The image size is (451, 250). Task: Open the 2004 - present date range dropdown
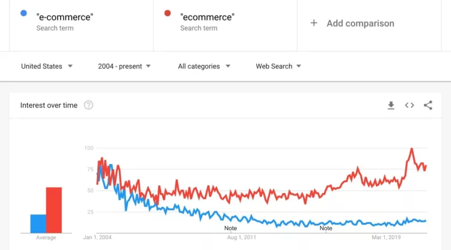click(x=124, y=66)
